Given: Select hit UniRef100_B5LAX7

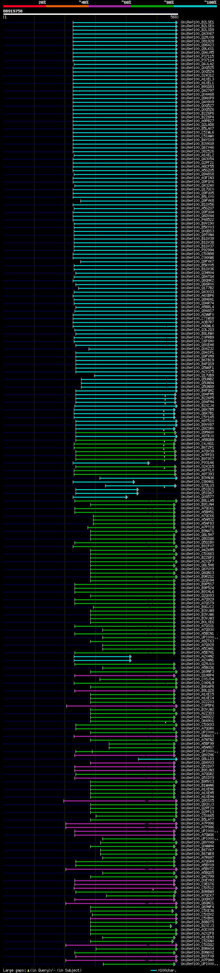Looking at the screenshot, I should [x=197, y=128].
